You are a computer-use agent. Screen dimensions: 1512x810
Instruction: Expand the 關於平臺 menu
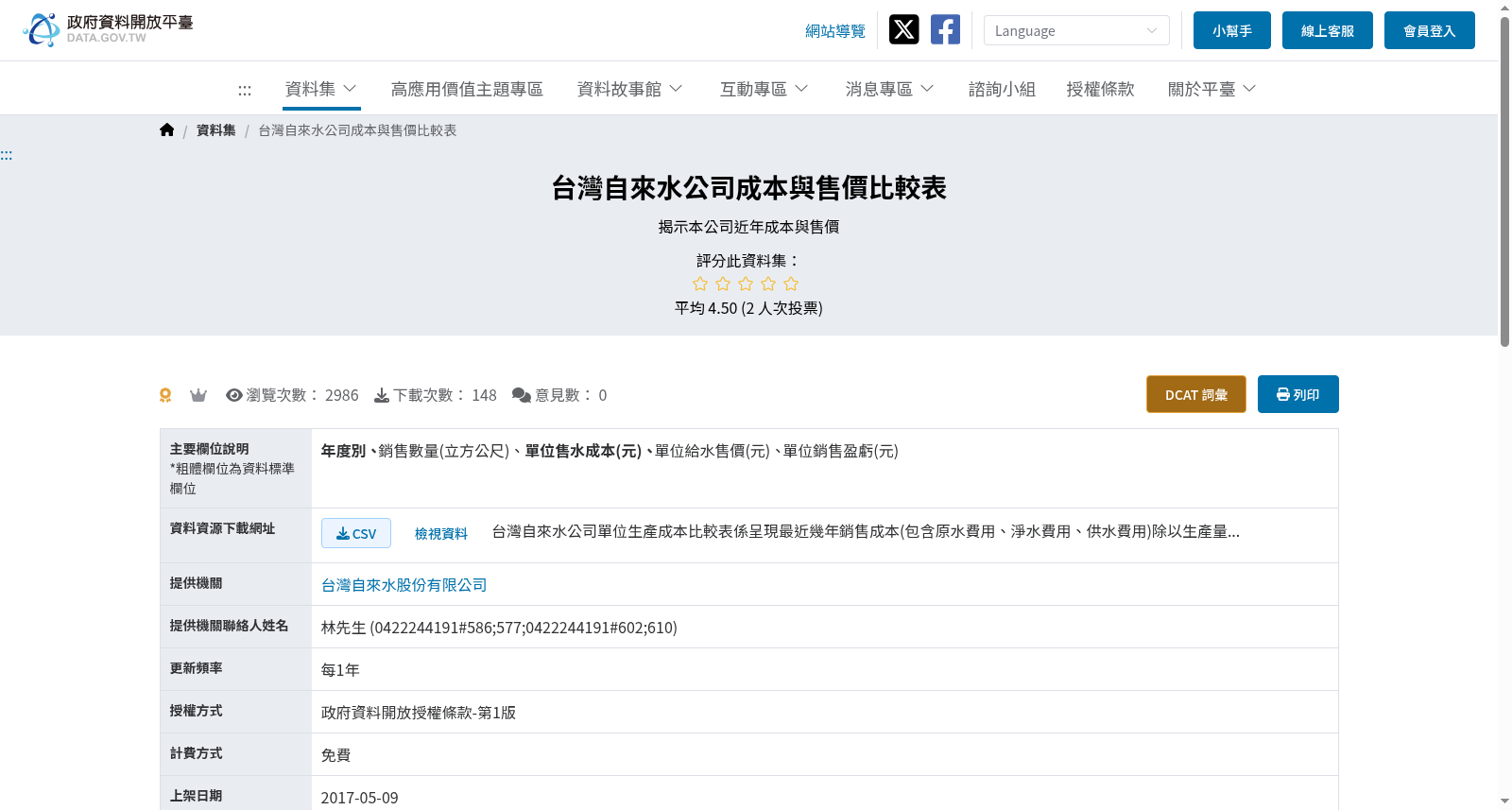pos(1212,89)
